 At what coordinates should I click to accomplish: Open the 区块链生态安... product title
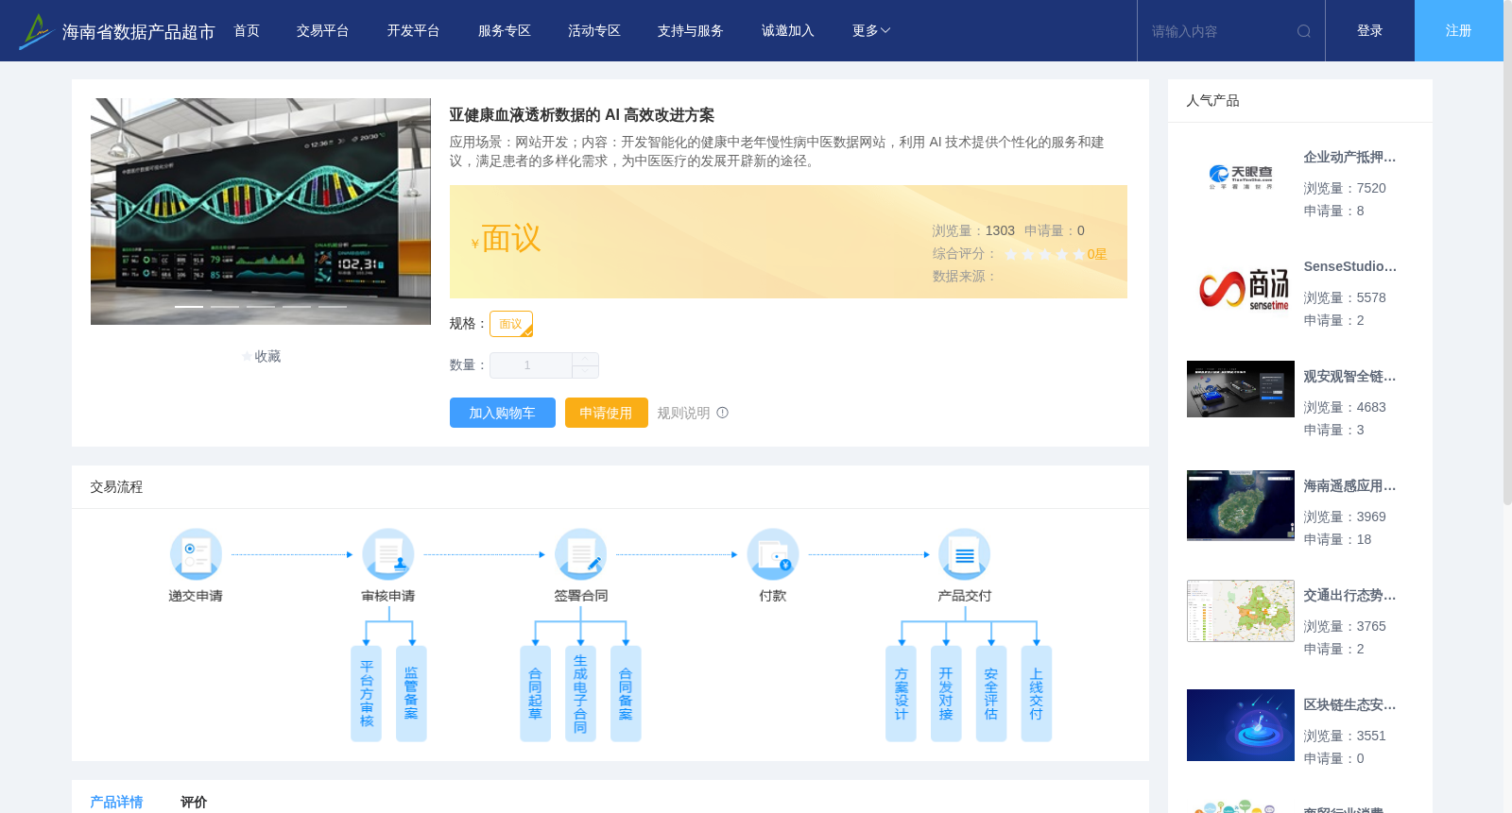click(x=1349, y=705)
